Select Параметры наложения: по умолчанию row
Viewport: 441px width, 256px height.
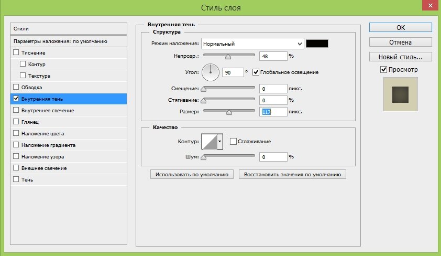tap(69, 41)
